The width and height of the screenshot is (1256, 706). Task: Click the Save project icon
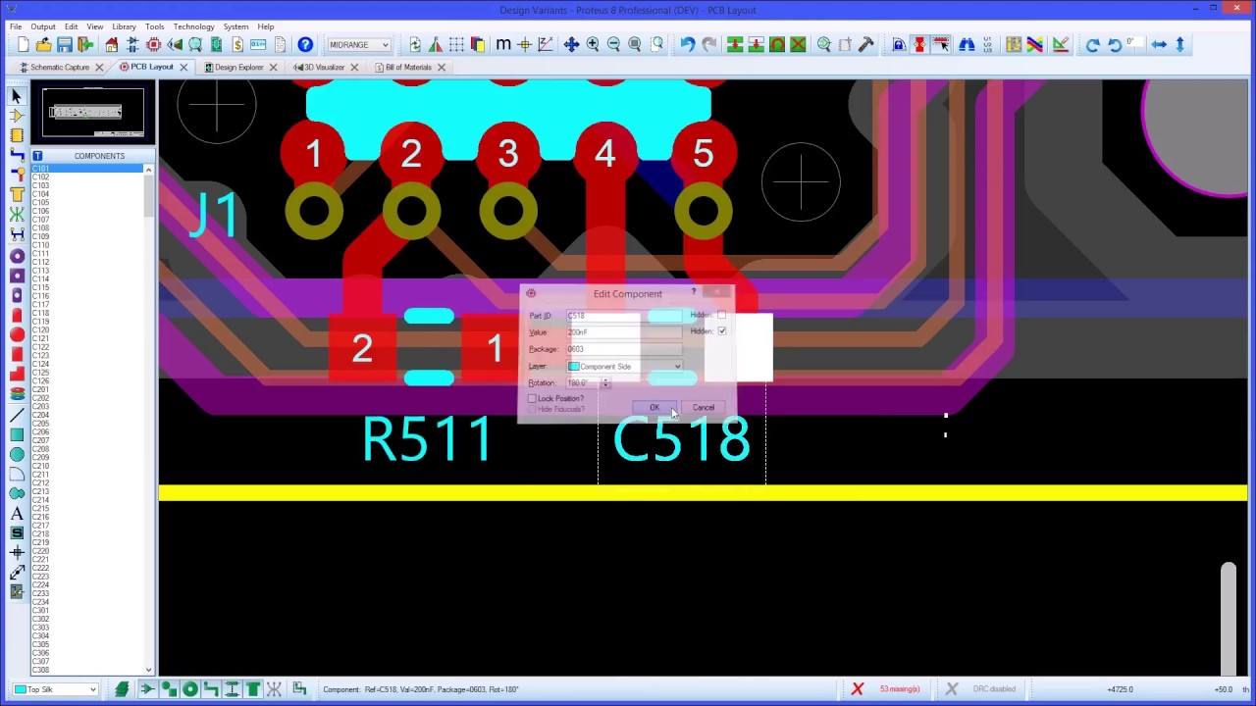tap(63, 44)
